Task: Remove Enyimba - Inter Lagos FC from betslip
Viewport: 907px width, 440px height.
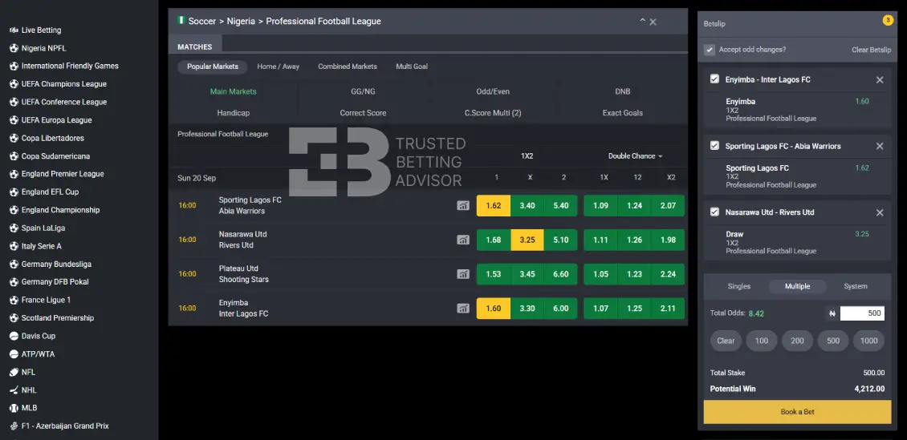Action: [880, 79]
